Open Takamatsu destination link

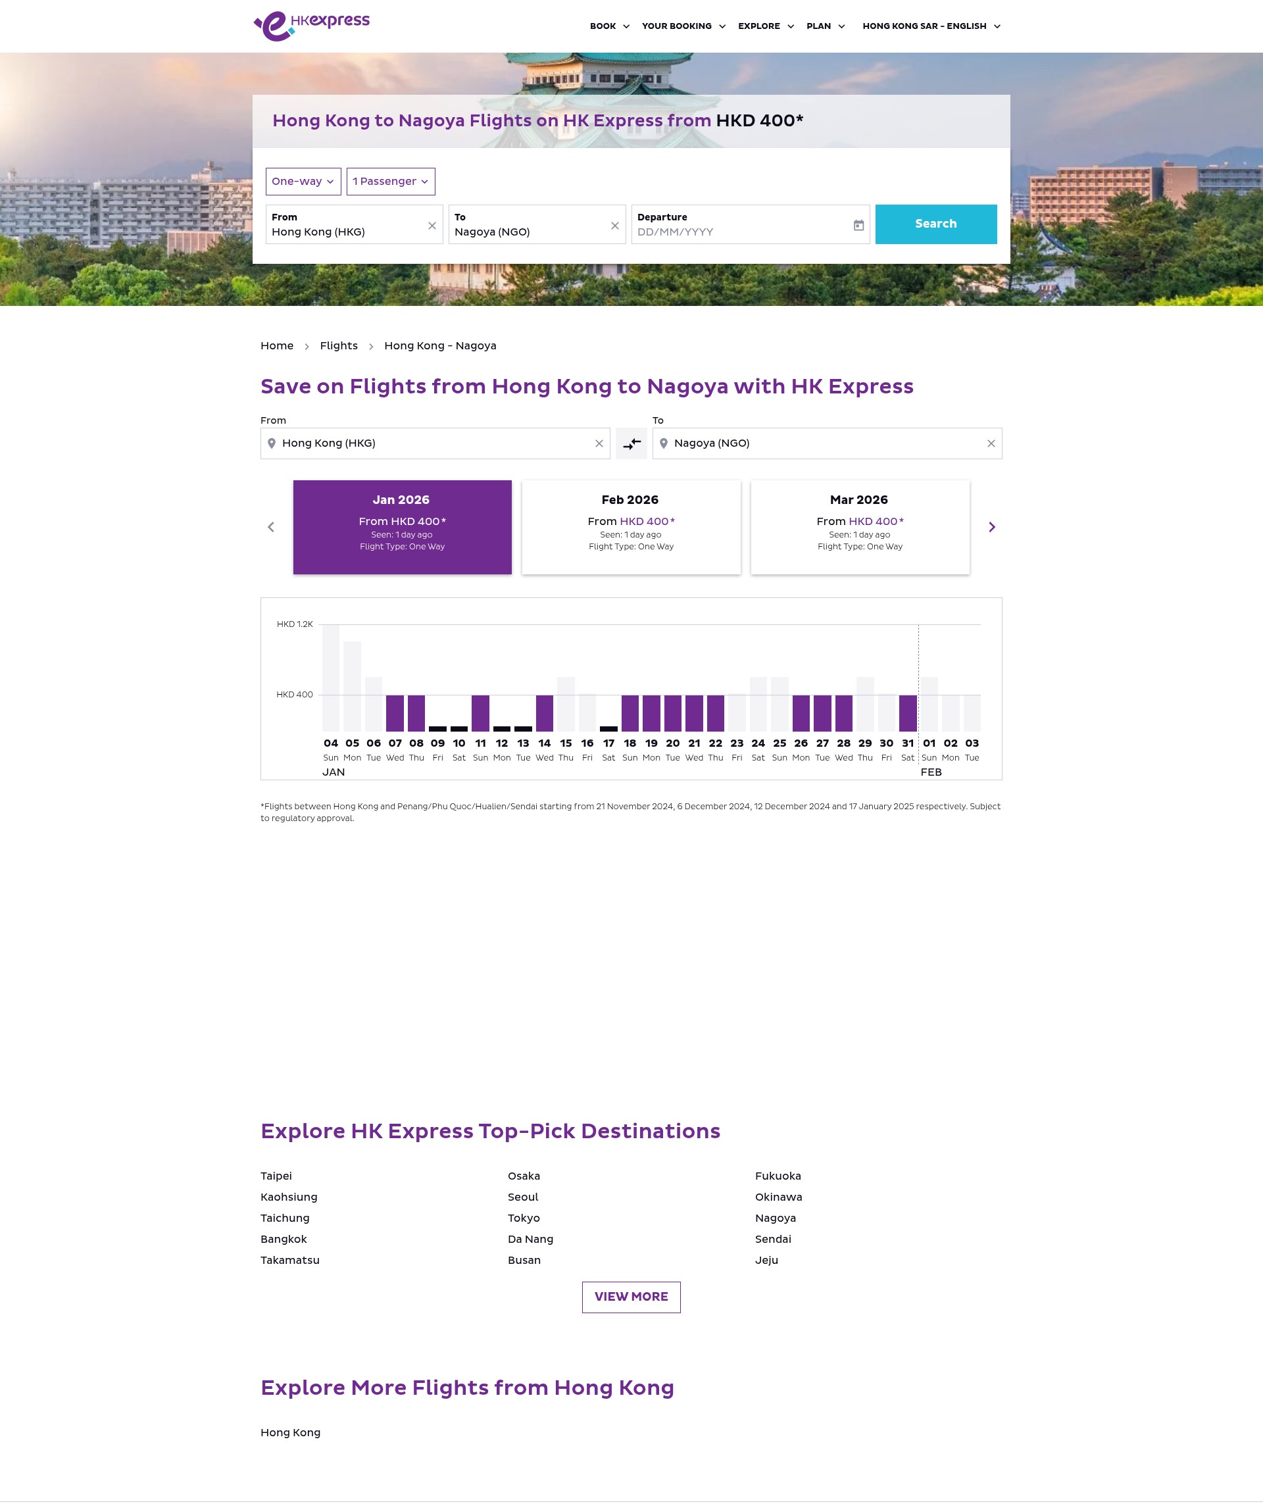click(290, 1260)
